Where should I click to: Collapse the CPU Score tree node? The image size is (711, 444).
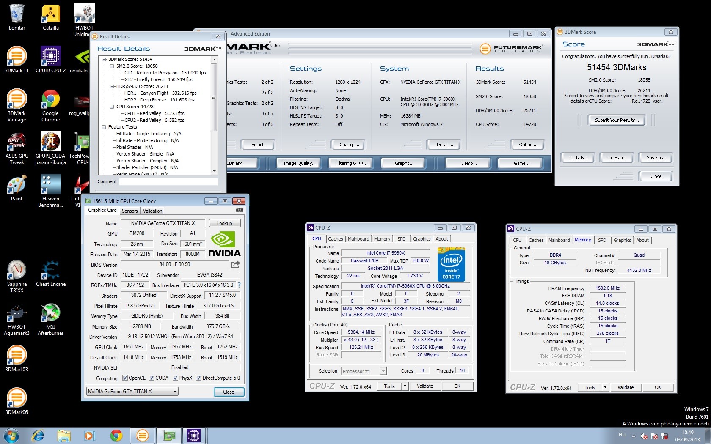pos(112,107)
